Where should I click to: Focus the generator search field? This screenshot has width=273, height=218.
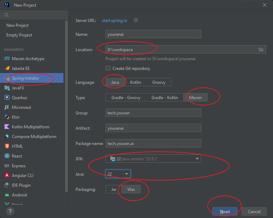pos(34,15)
